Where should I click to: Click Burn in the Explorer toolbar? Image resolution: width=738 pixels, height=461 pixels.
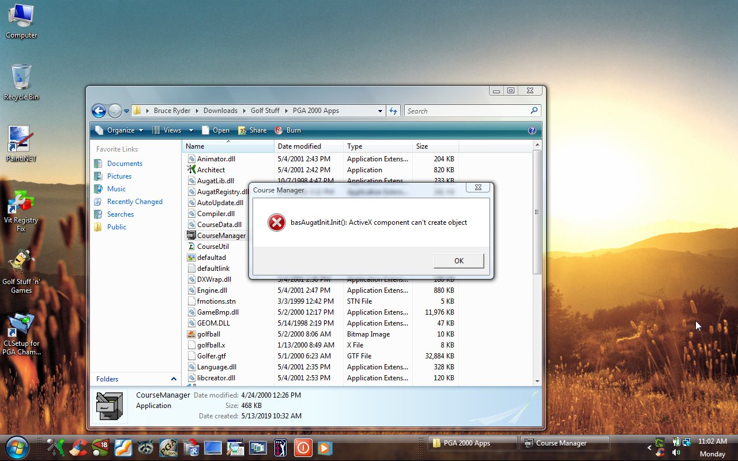288,130
